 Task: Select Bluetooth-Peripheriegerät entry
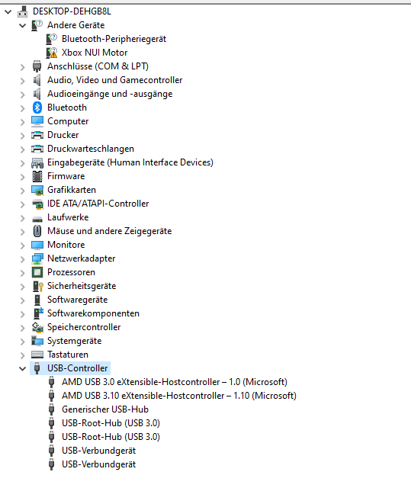pyautogui.click(x=114, y=39)
